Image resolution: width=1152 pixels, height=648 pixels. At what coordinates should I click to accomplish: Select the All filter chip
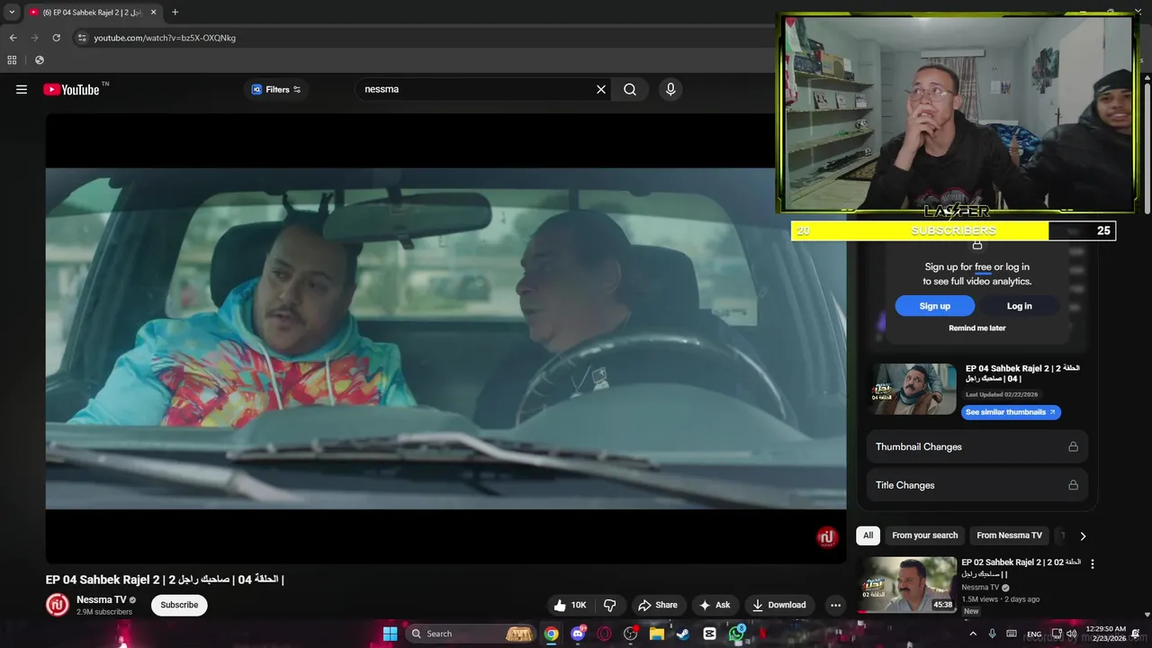point(868,535)
